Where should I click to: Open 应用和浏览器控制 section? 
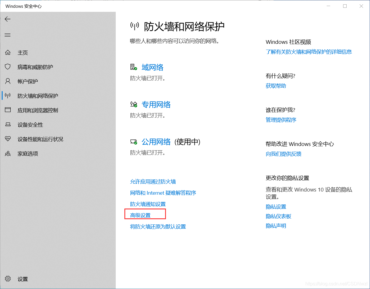click(38, 110)
